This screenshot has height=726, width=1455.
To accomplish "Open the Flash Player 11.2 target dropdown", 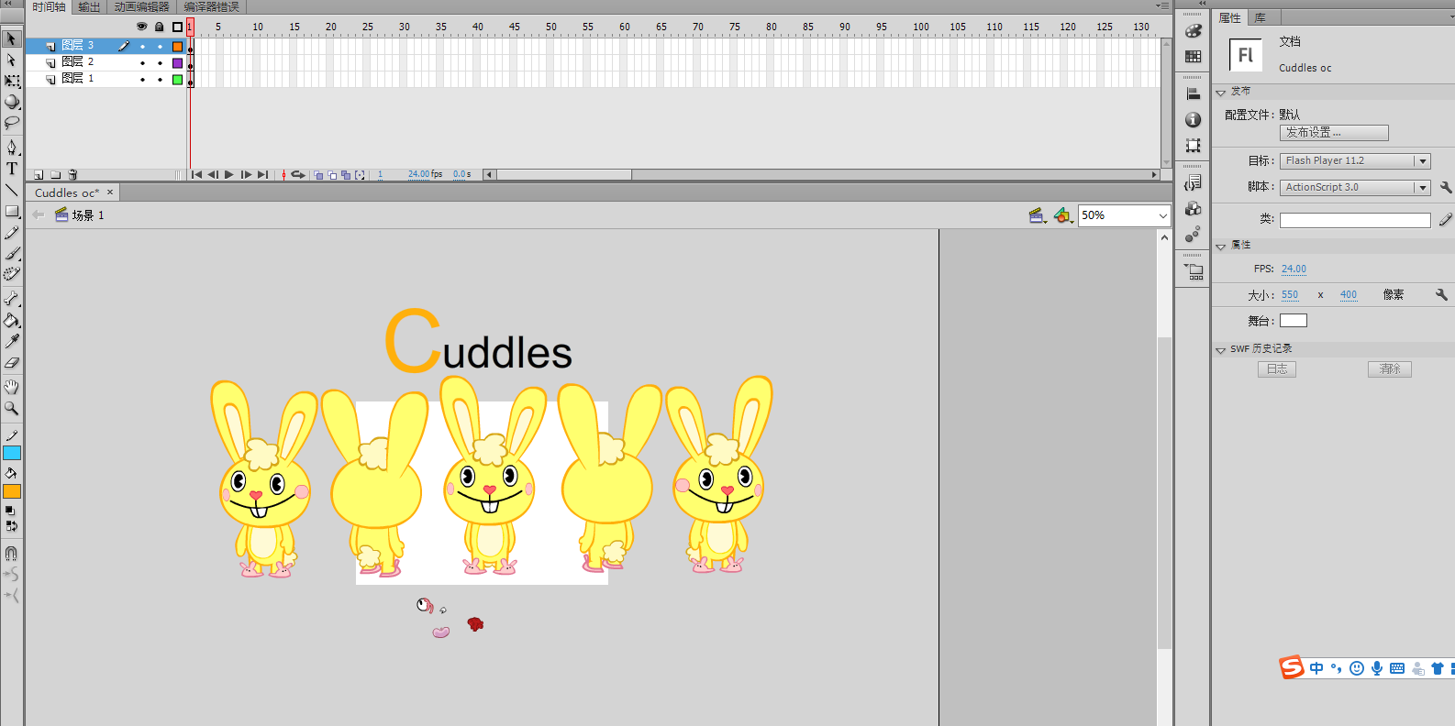I will [x=1355, y=160].
